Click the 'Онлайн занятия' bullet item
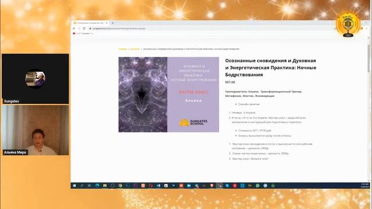 pyautogui.click(x=249, y=105)
